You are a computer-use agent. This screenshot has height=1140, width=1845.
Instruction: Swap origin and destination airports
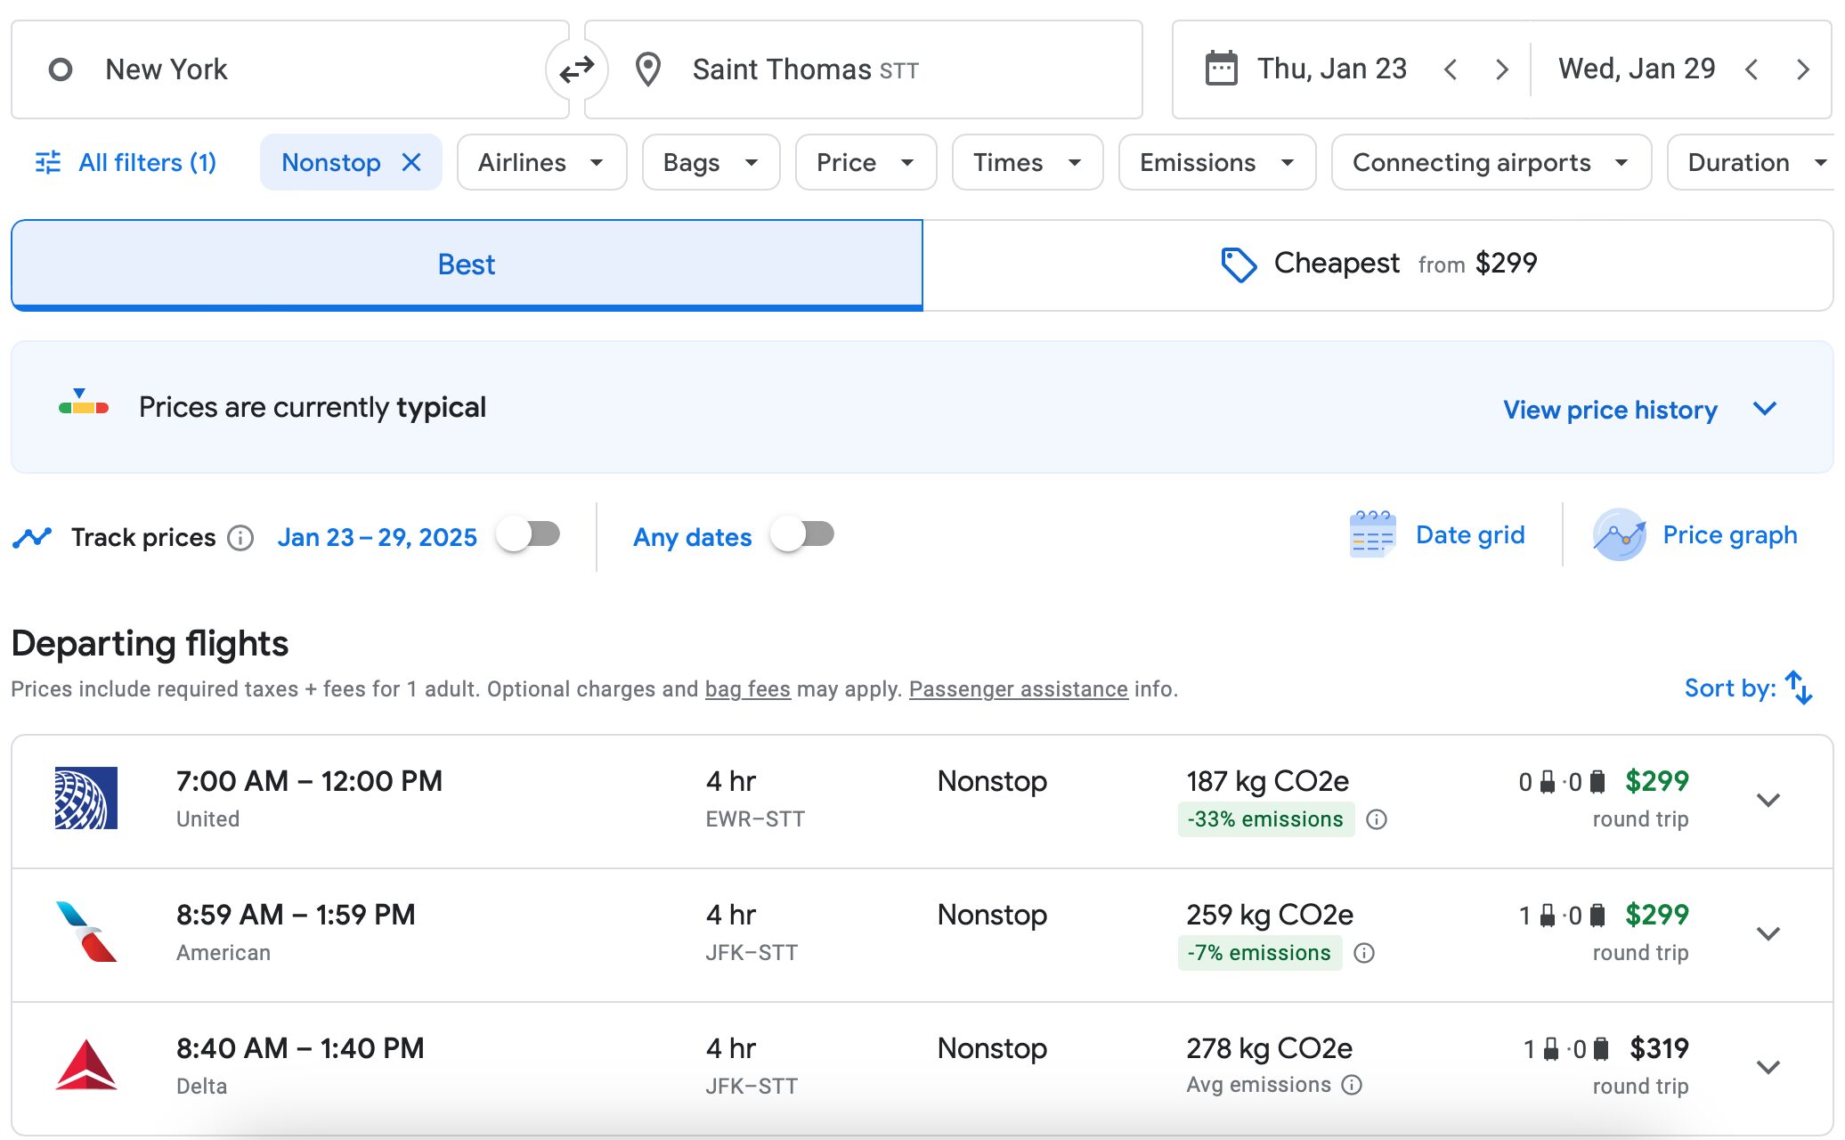[x=576, y=69]
